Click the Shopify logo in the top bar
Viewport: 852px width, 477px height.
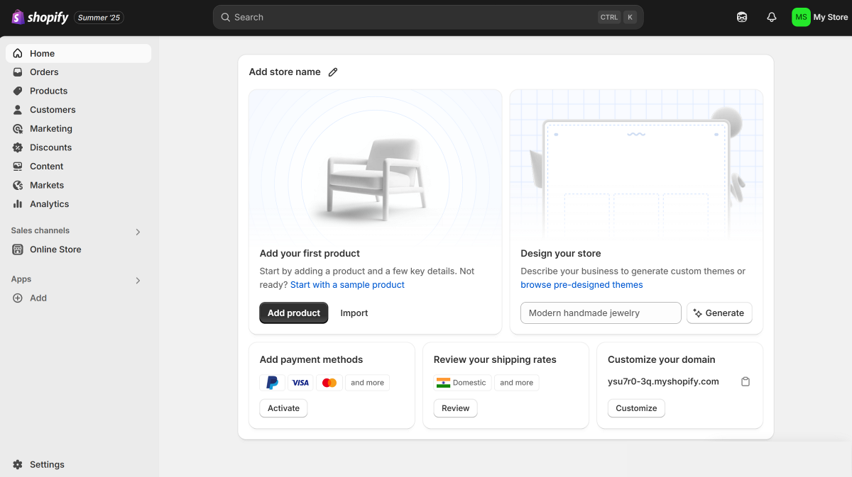click(40, 17)
